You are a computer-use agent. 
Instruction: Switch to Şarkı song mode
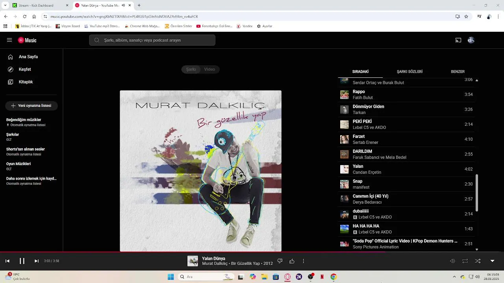point(191,70)
